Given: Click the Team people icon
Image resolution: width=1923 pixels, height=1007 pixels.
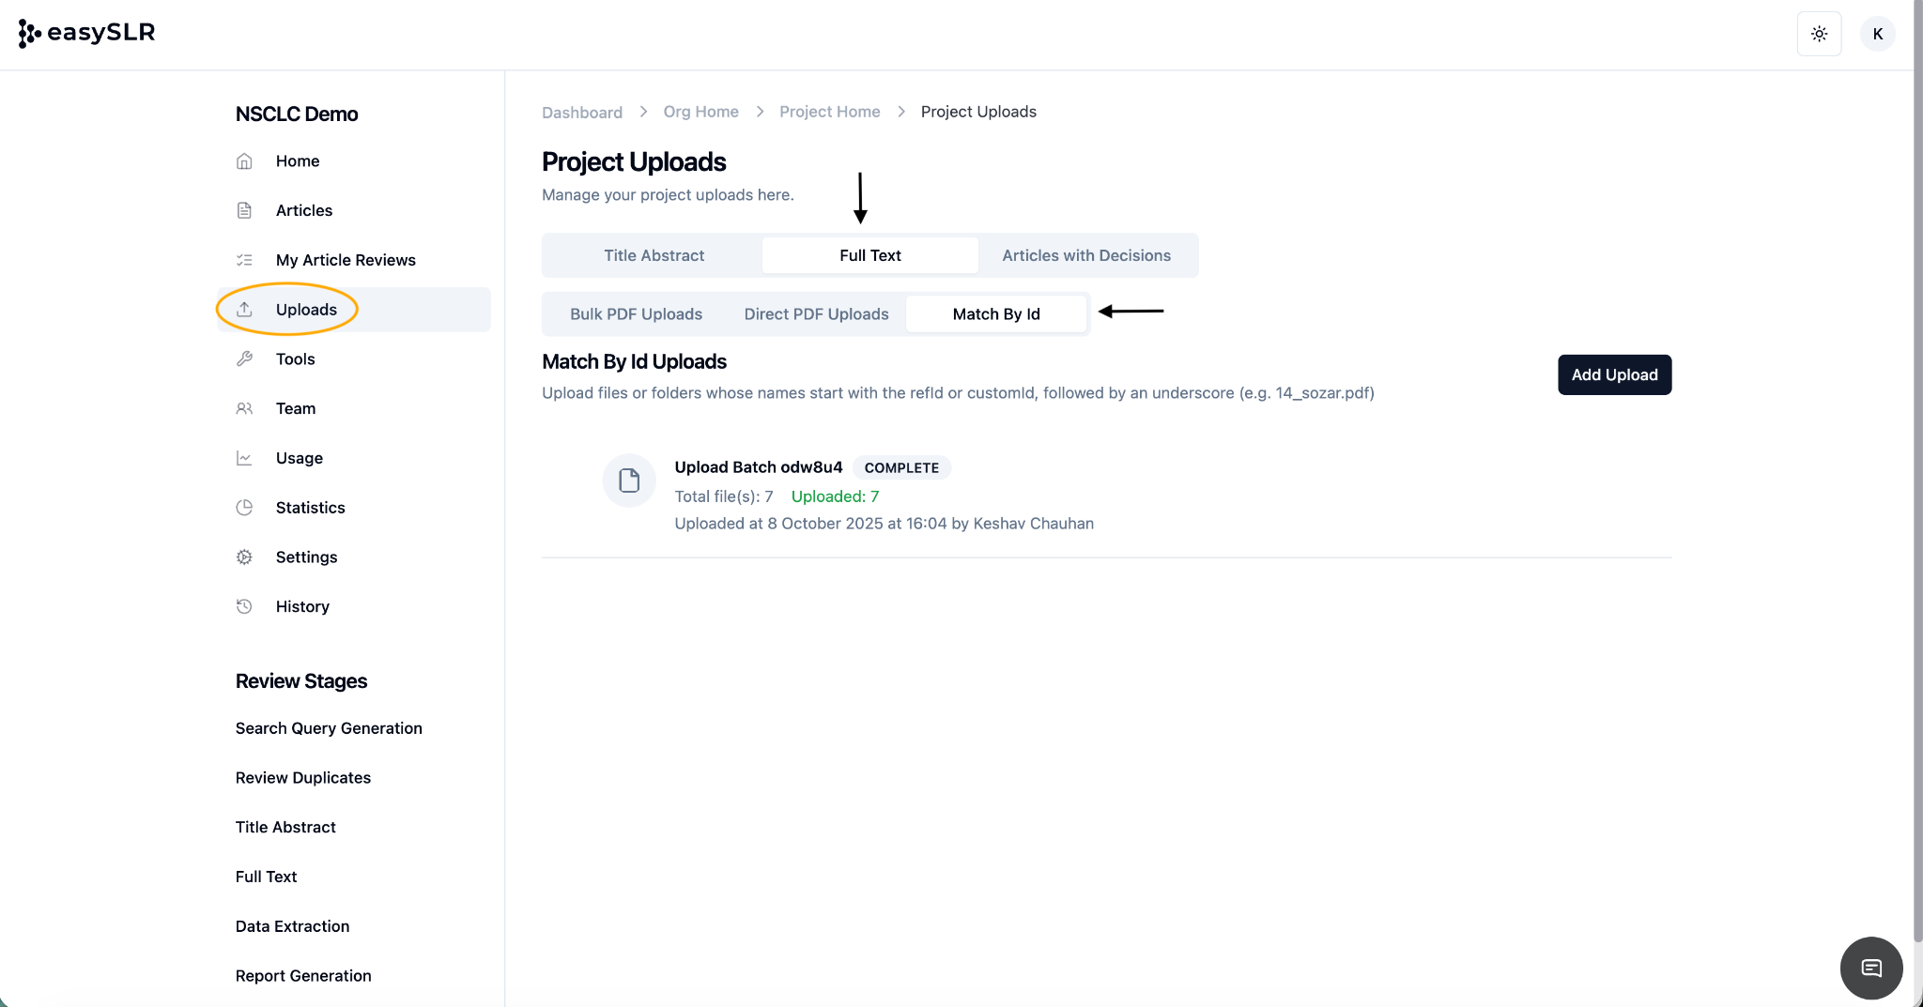Looking at the screenshot, I should pyautogui.click(x=244, y=408).
